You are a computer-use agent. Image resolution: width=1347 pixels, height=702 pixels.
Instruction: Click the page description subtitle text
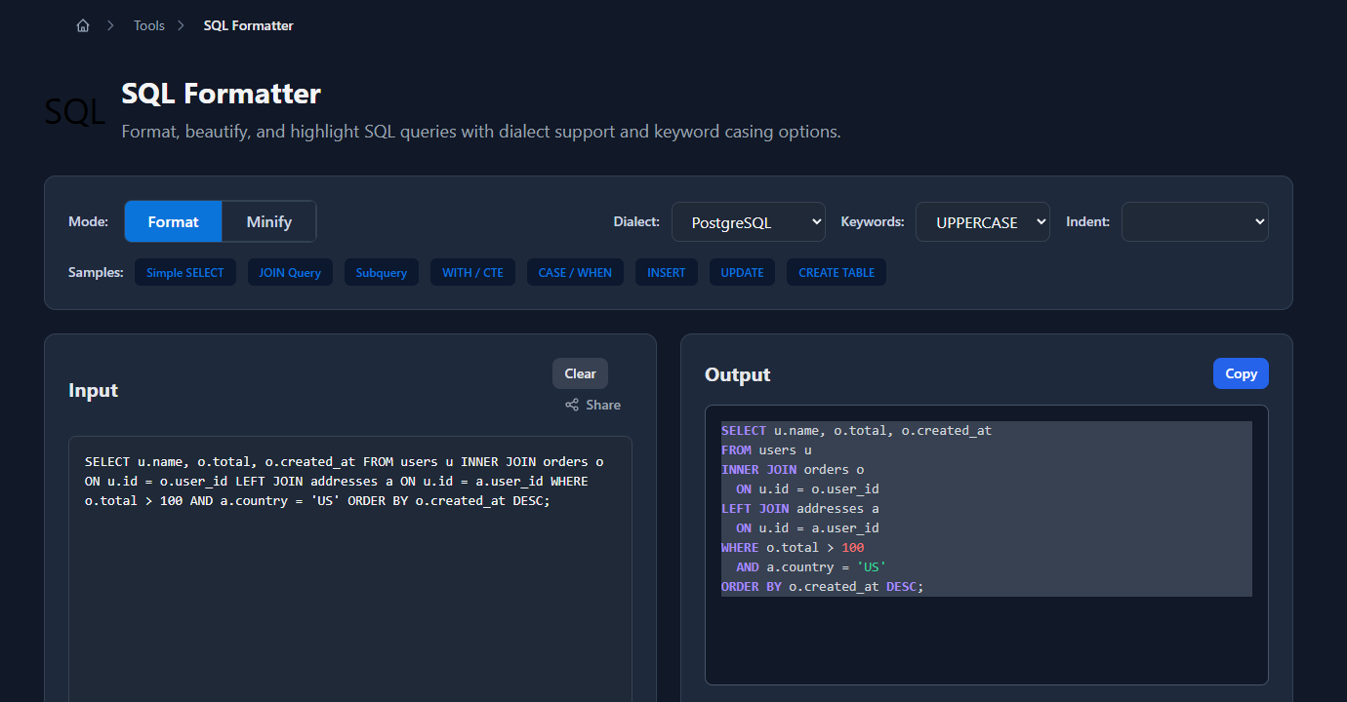pos(481,132)
